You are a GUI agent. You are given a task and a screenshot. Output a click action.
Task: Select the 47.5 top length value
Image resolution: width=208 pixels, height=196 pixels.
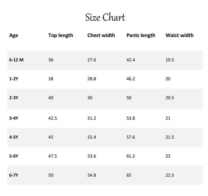tap(53, 156)
